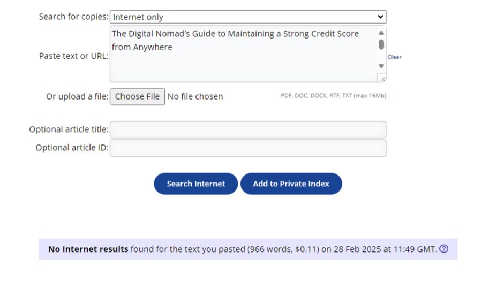Click the 'Optional article ID' label
Image resolution: width=482 pixels, height=282 pixels.
[x=72, y=148]
